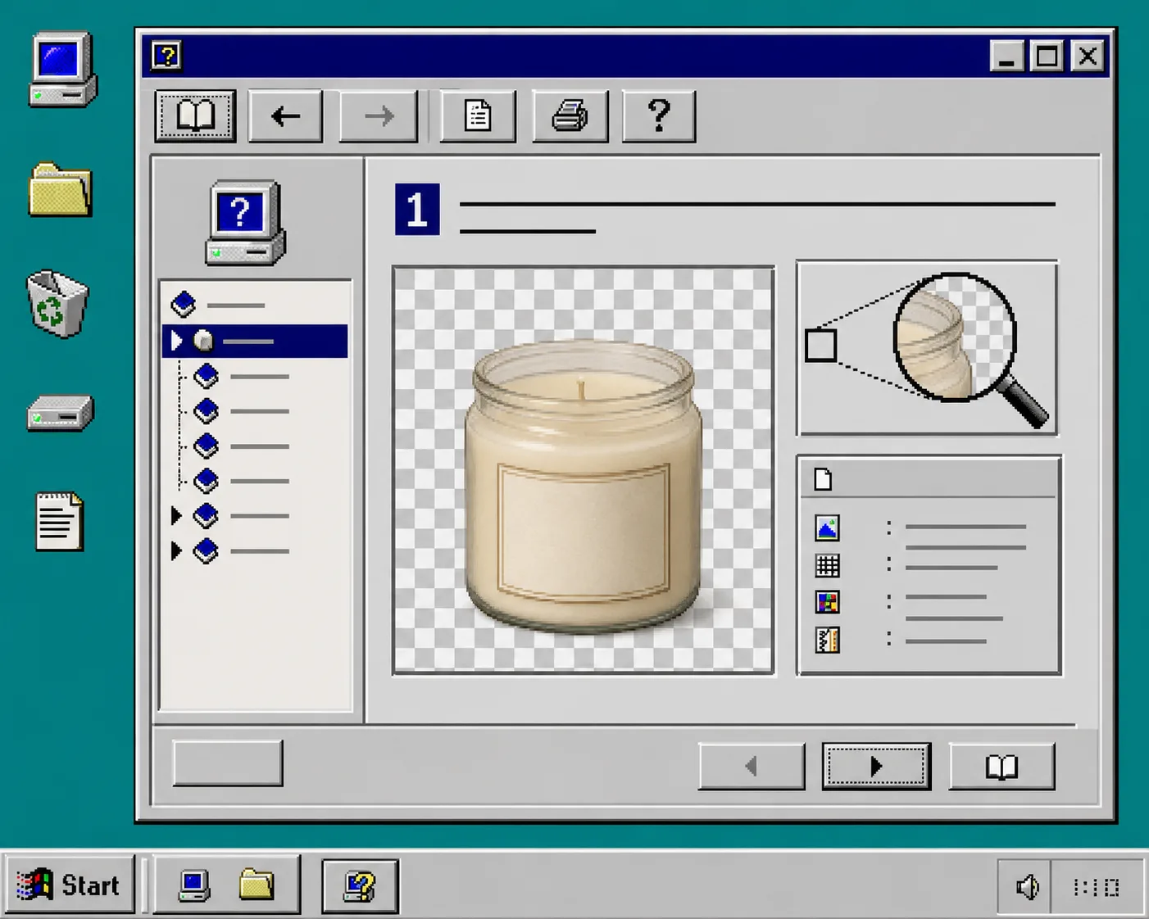Viewport: 1149px width, 919px height.
Task: Expand the second-to-last collapsed tree arrow
Action: coord(175,515)
